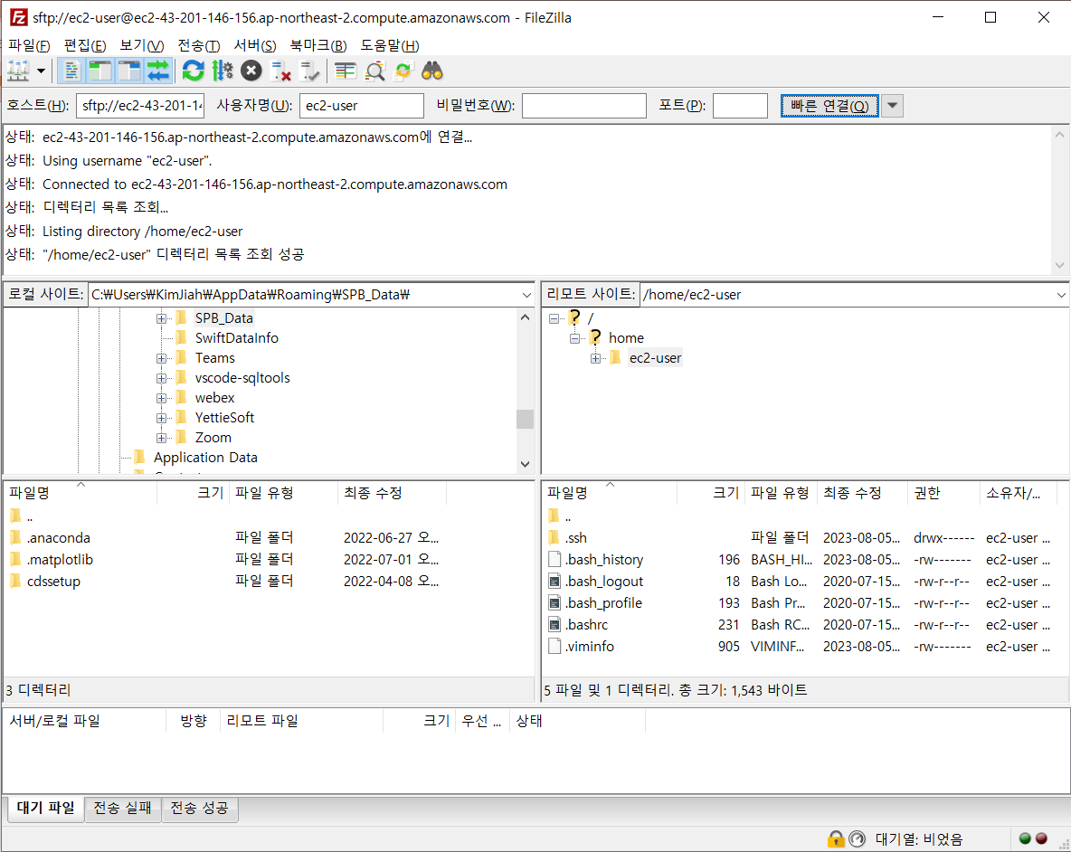Toggle directory comparison icon

coord(375,71)
